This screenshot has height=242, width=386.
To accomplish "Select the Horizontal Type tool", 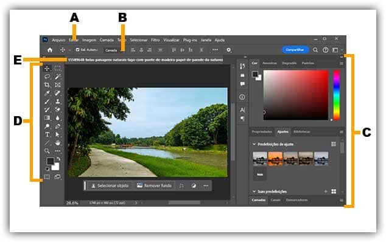I will click(47, 134).
